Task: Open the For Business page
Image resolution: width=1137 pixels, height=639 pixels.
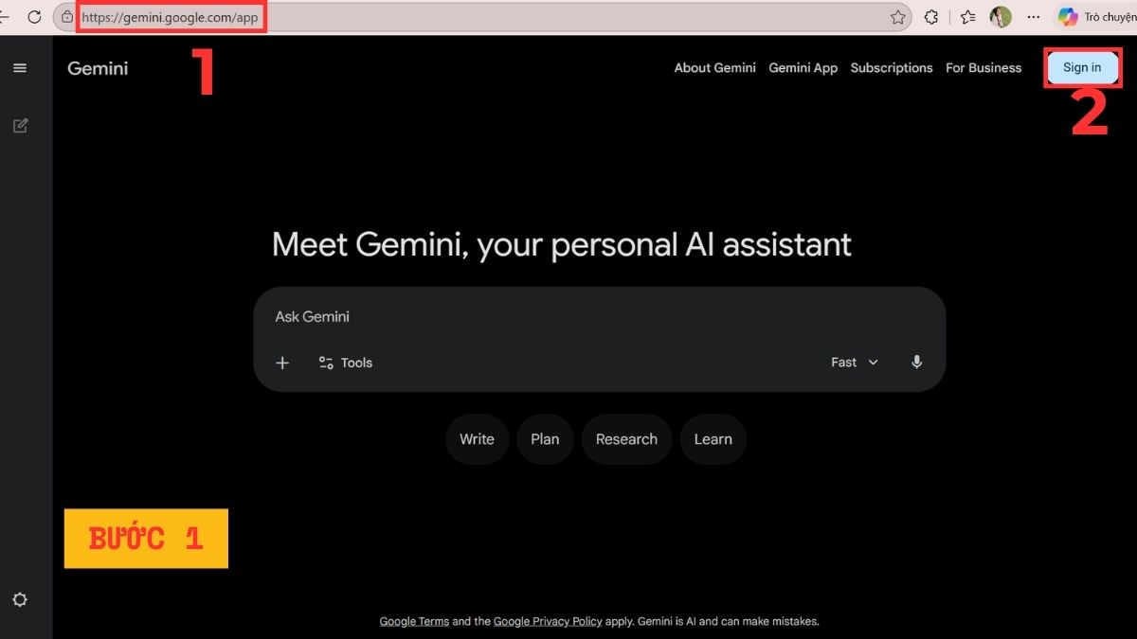Action: (984, 68)
